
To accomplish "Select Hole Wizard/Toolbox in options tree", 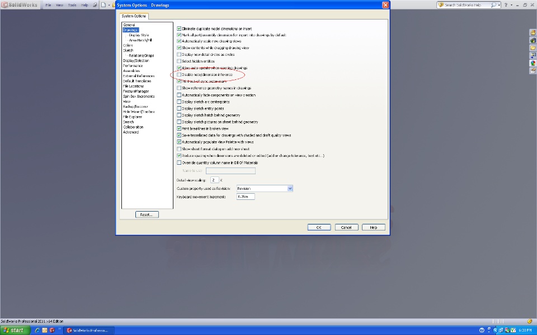I will [x=139, y=112].
